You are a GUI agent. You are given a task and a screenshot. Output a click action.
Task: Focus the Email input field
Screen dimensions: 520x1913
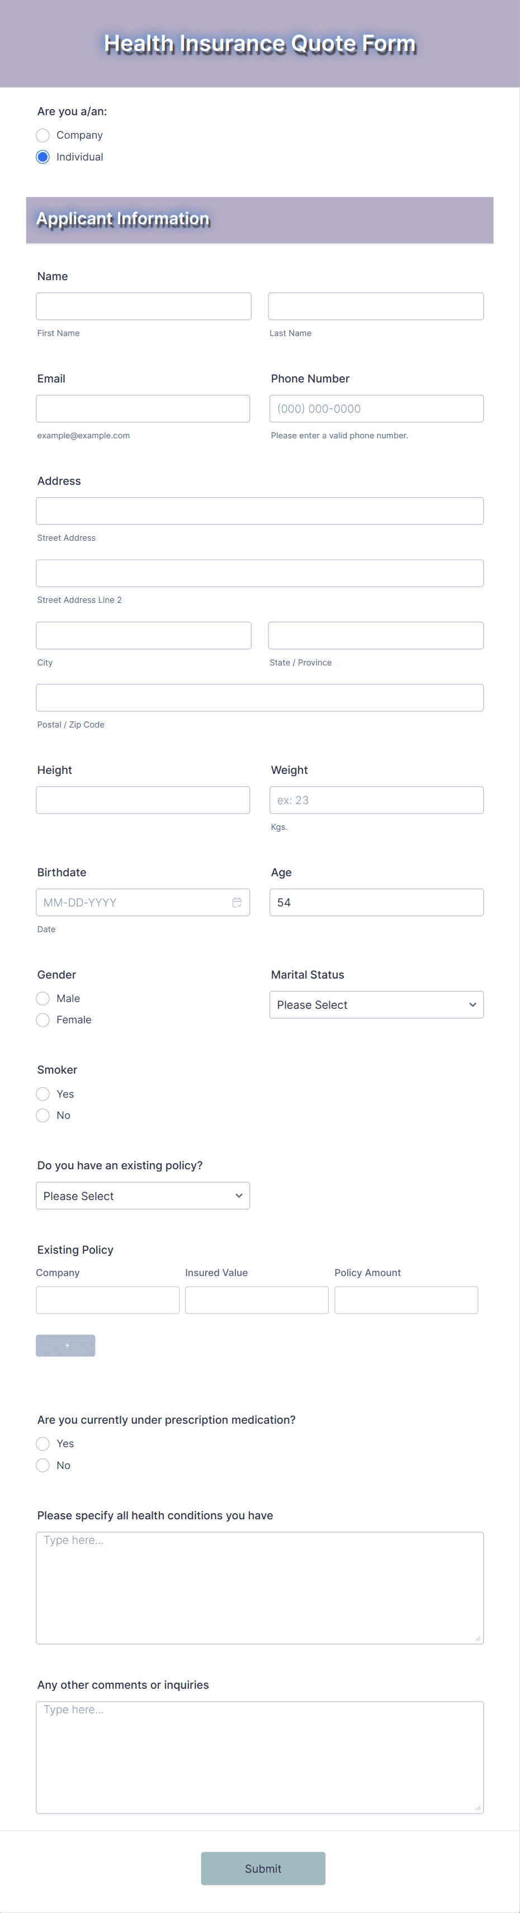point(143,408)
